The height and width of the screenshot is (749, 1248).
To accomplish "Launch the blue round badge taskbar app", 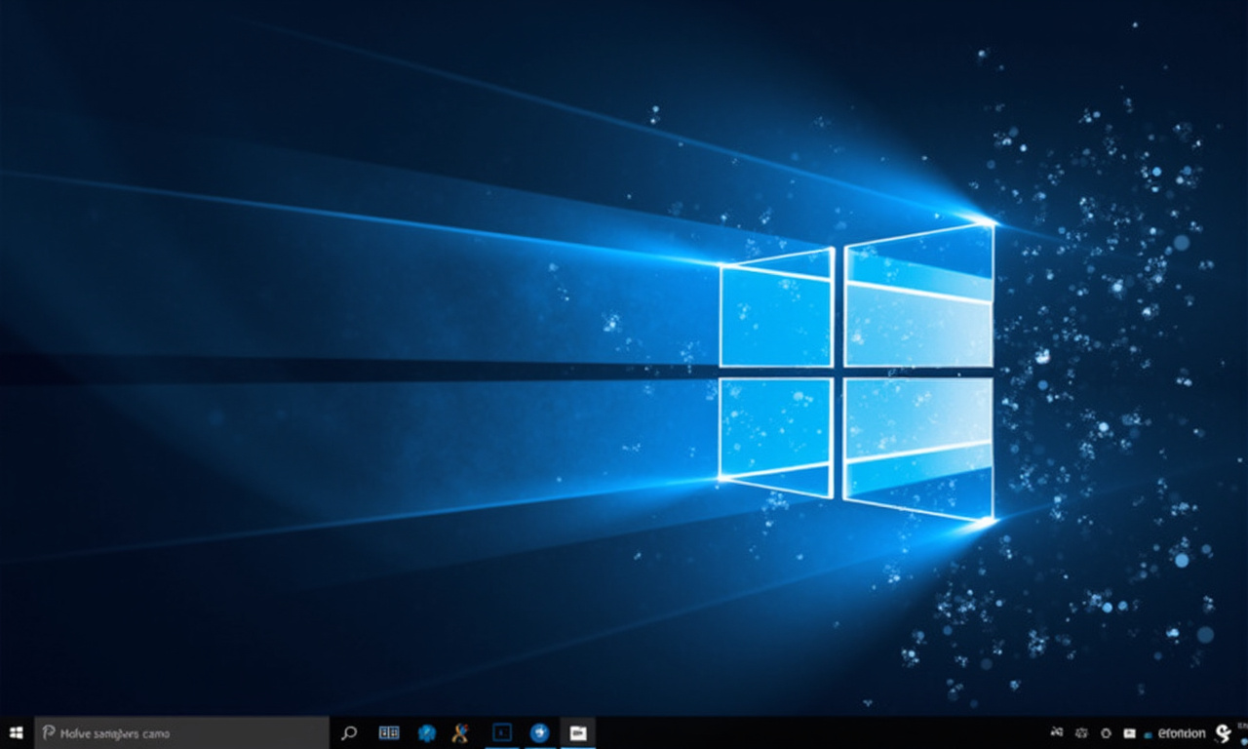I will tap(426, 732).
